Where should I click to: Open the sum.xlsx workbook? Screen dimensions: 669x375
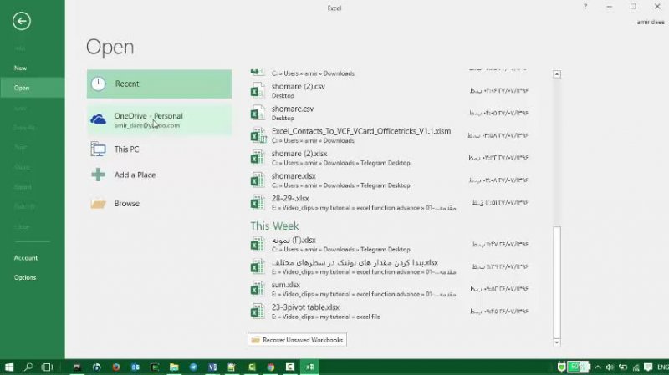[285, 285]
